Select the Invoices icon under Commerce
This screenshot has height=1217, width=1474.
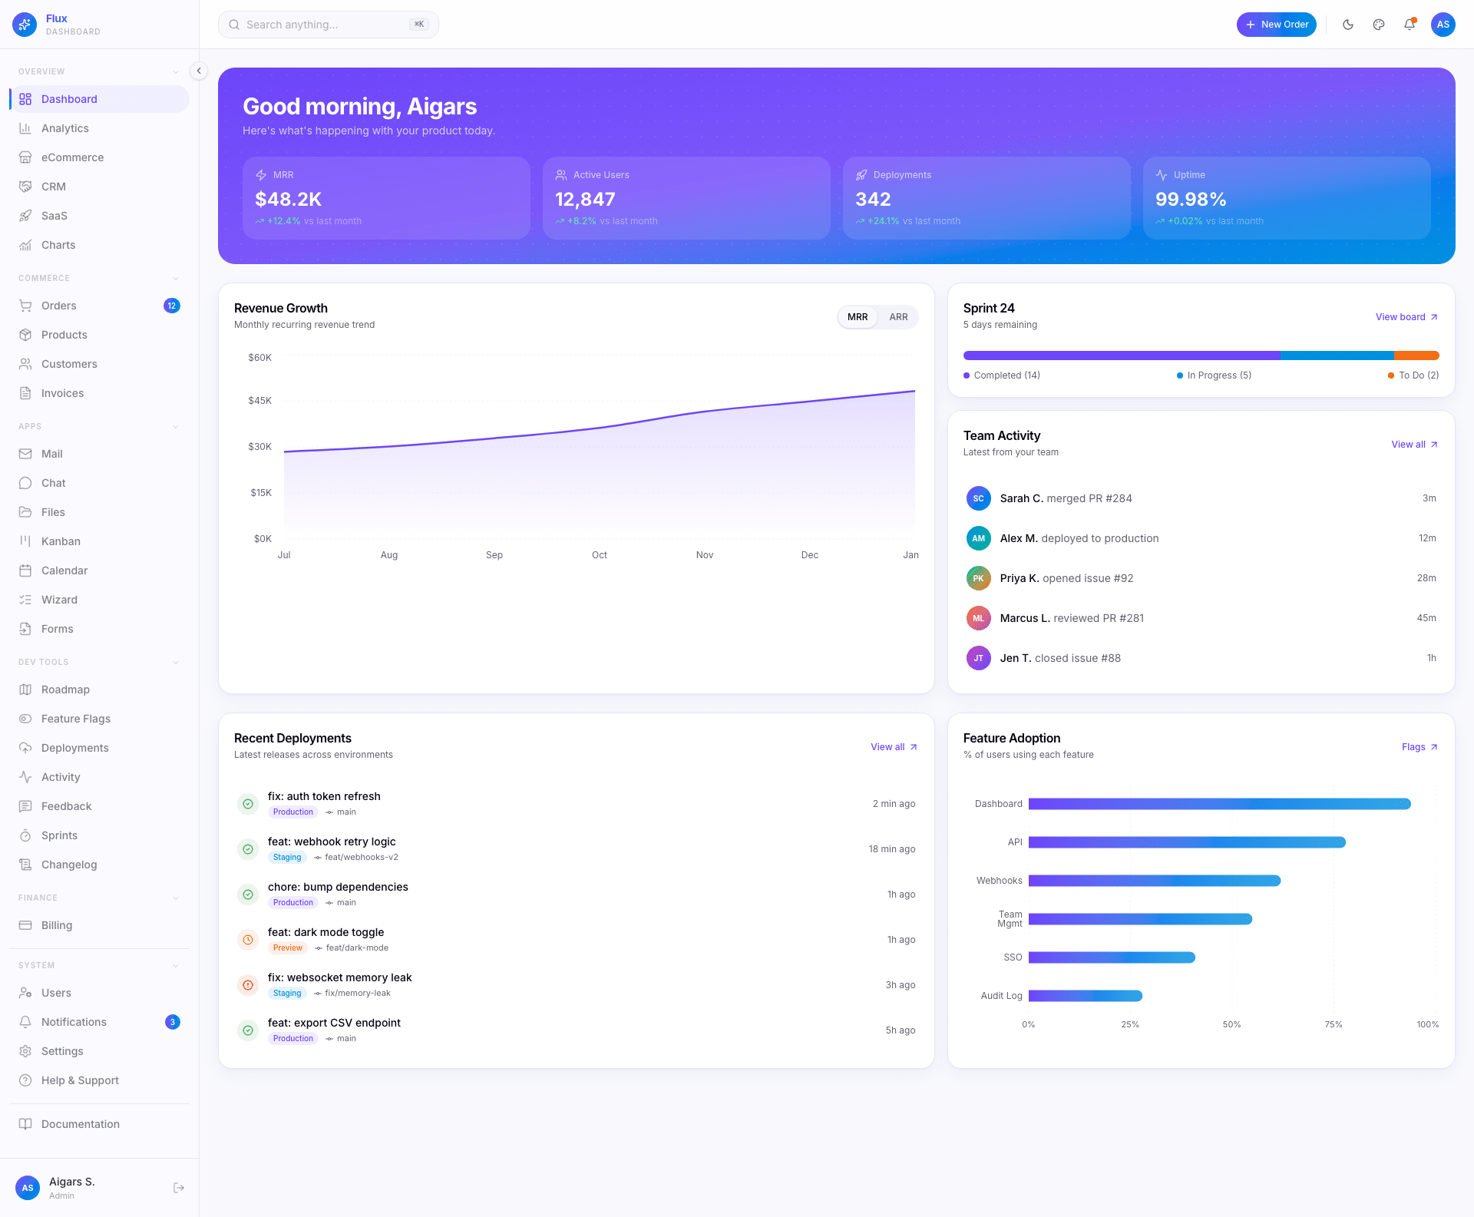25,392
